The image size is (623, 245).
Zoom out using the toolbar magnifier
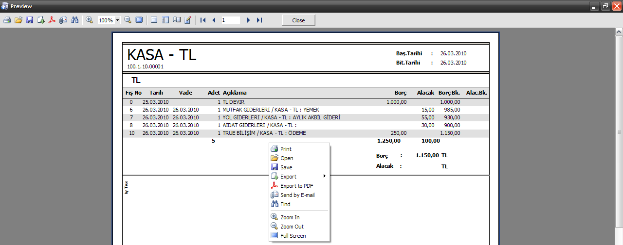[128, 20]
